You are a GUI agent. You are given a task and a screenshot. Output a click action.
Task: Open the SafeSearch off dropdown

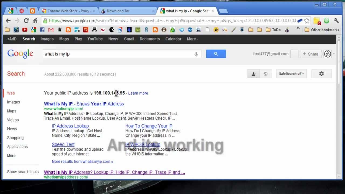click(291, 74)
